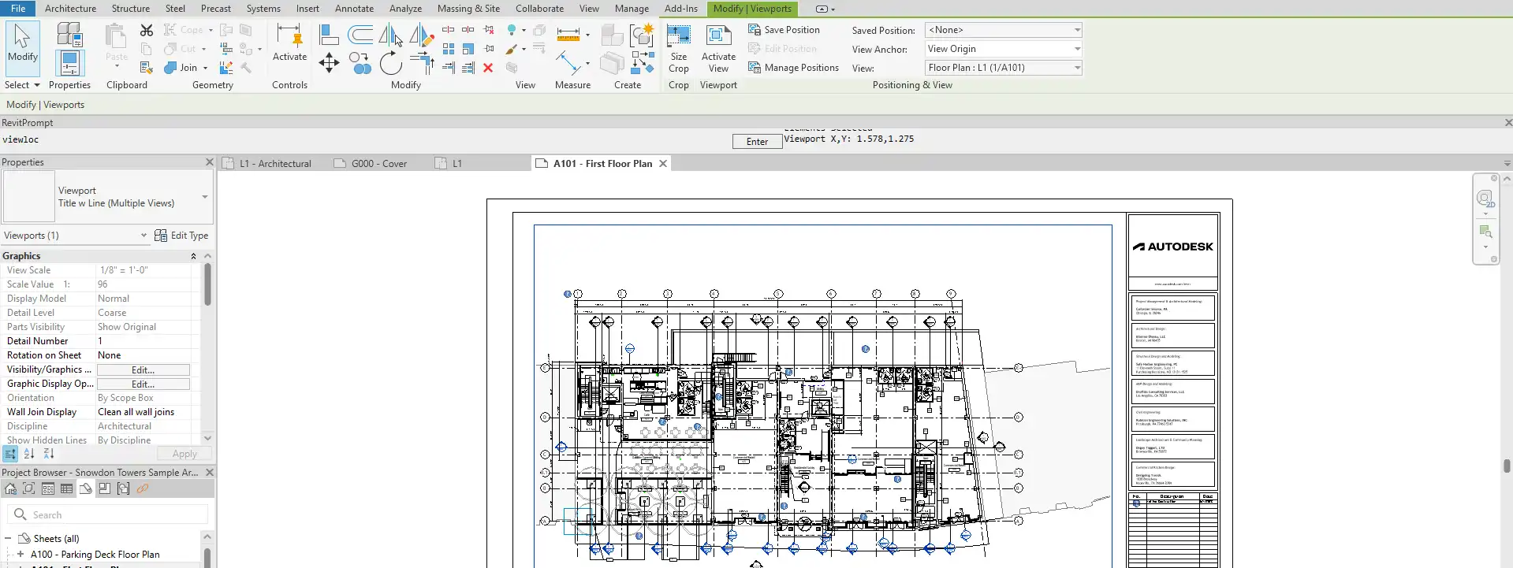Image resolution: width=1513 pixels, height=568 pixels.
Task: Toggle categorized property sort button
Action: click(10, 454)
